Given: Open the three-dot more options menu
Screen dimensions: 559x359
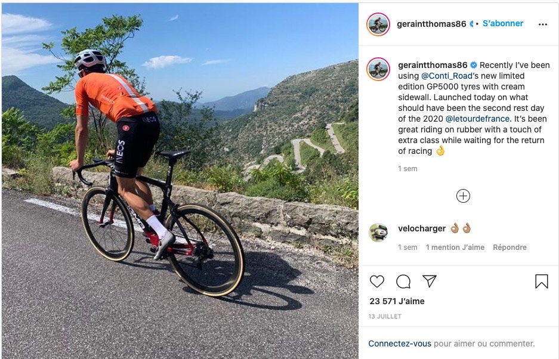Looking at the screenshot, I should pos(543,24).
